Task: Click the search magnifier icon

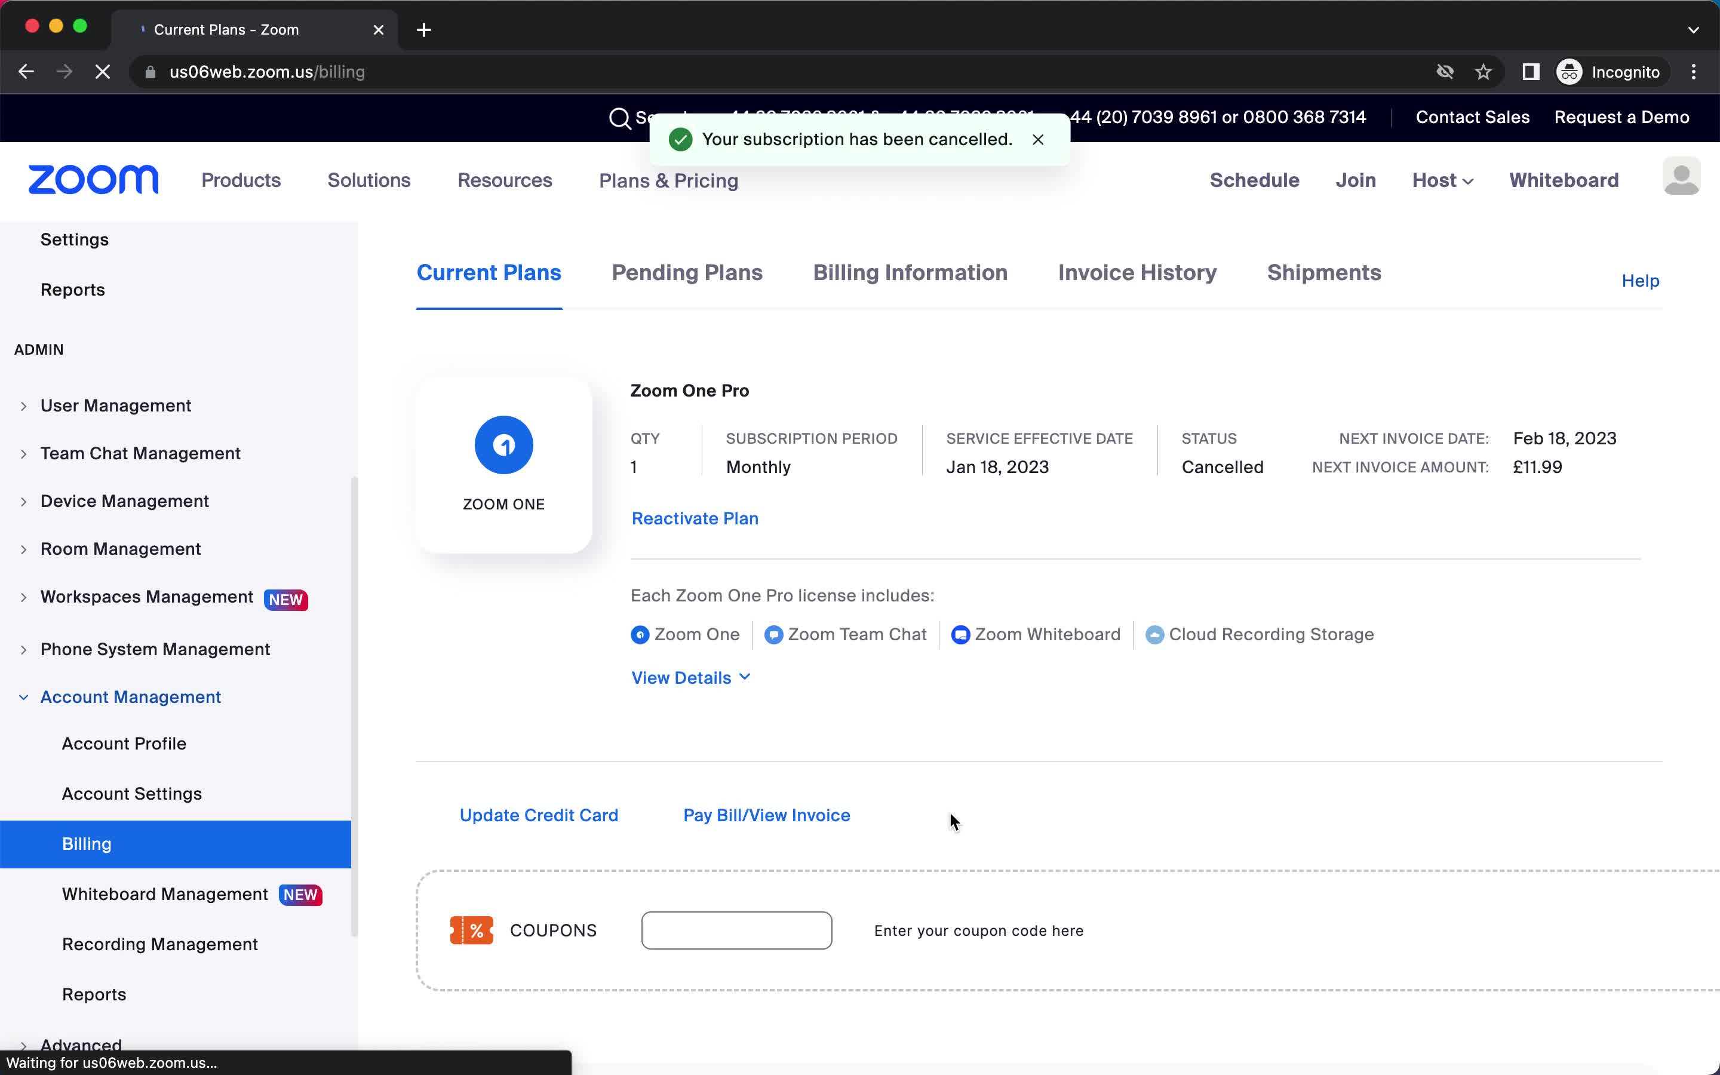Action: (620, 118)
